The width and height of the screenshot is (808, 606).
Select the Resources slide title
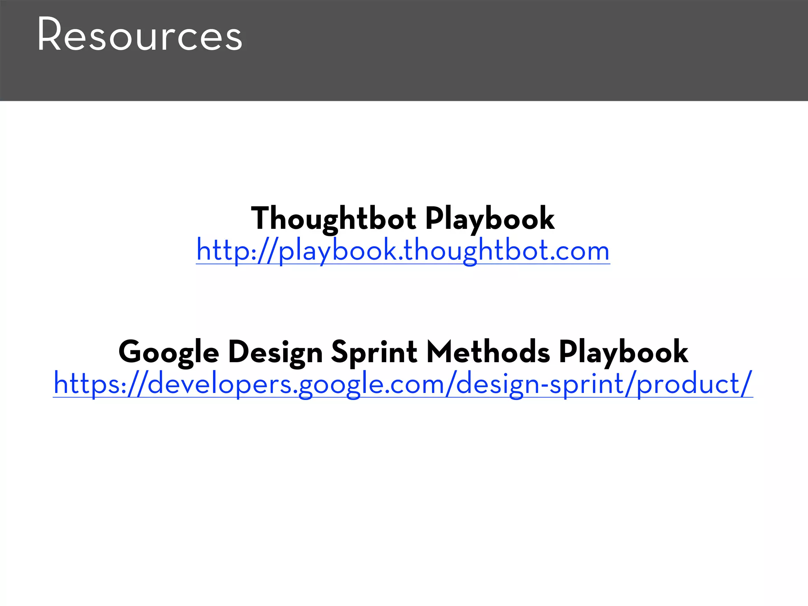tap(140, 34)
